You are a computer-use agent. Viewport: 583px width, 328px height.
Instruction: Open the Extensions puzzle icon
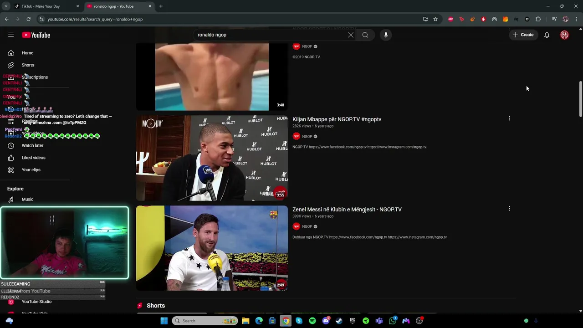pyautogui.click(x=538, y=19)
